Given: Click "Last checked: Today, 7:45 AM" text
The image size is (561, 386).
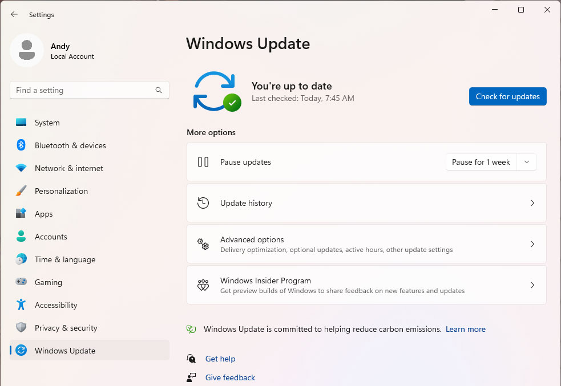Looking at the screenshot, I should tap(302, 98).
